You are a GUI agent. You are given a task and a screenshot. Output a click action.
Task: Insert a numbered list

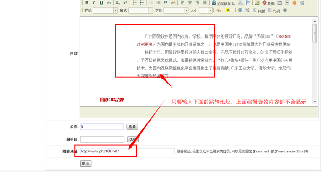pyautogui.click(x=135, y=3)
